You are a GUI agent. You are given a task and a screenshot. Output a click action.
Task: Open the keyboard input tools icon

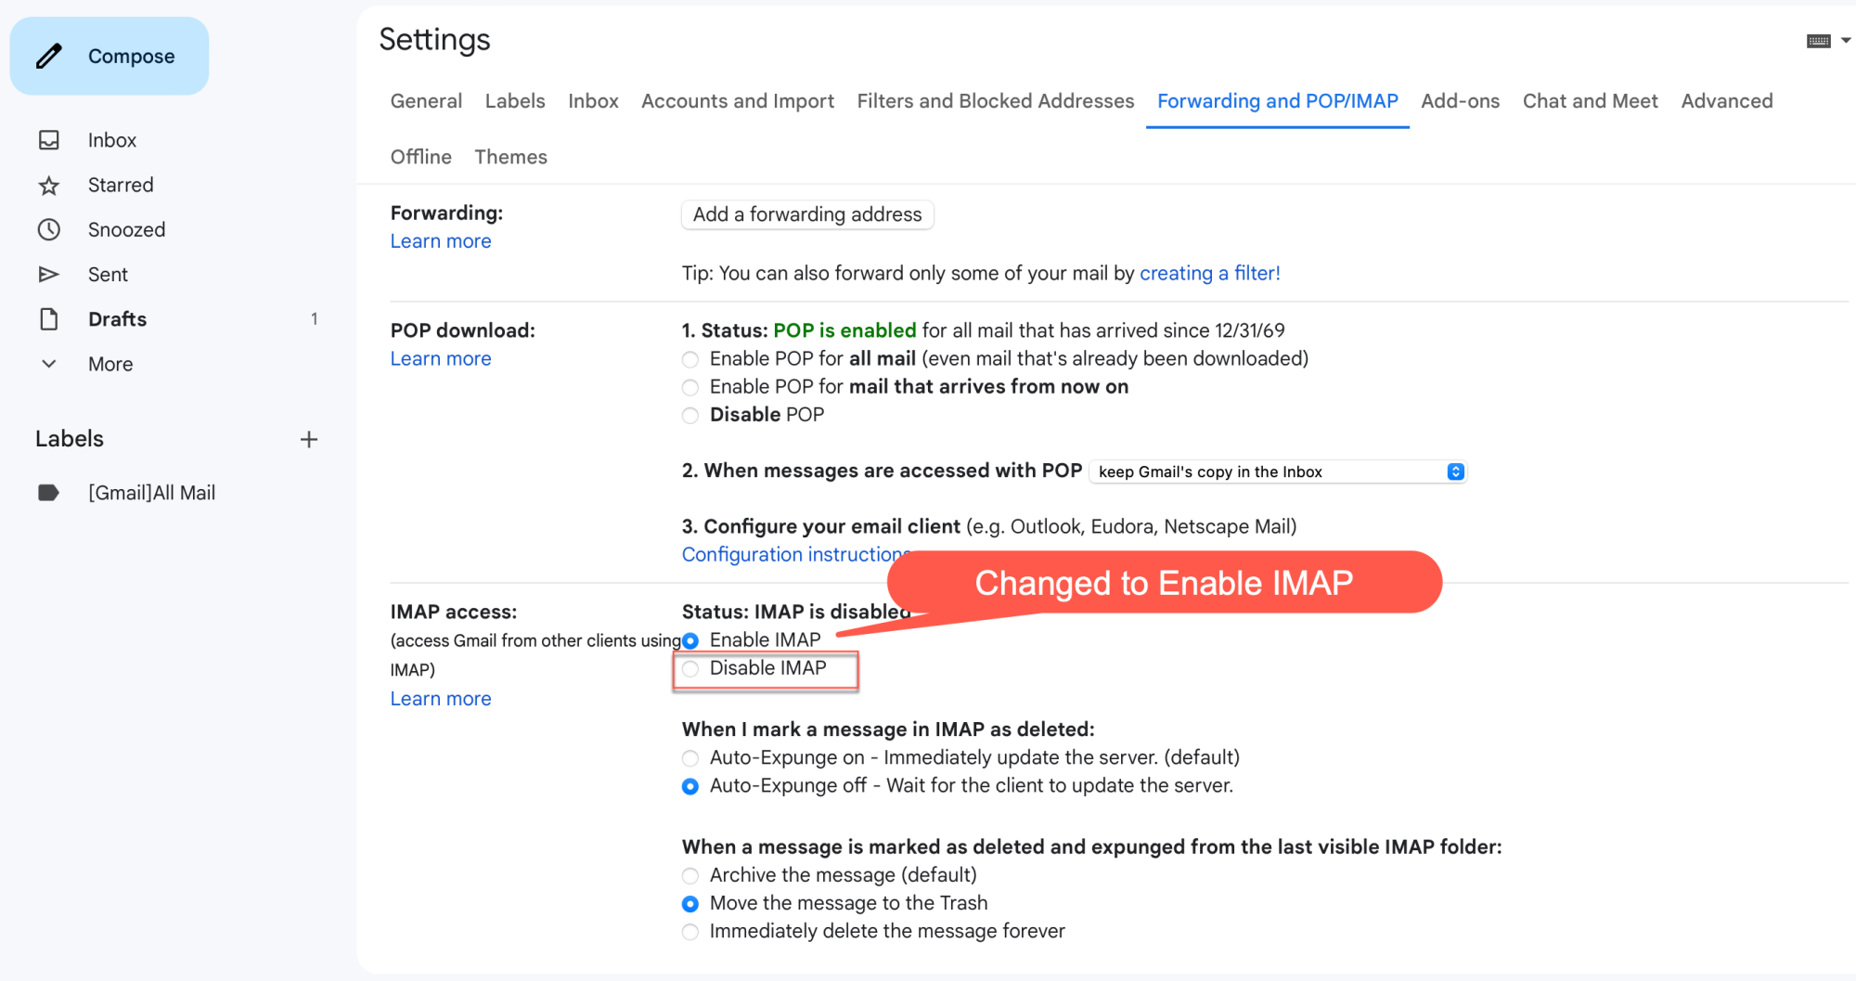[1818, 41]
